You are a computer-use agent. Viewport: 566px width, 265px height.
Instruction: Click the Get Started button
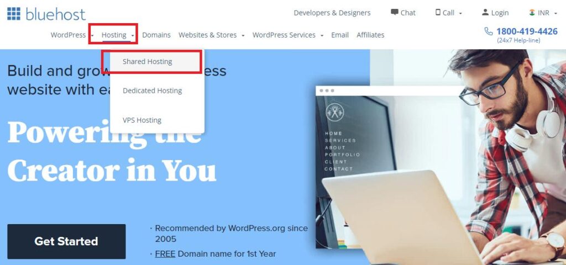(66, 241)
